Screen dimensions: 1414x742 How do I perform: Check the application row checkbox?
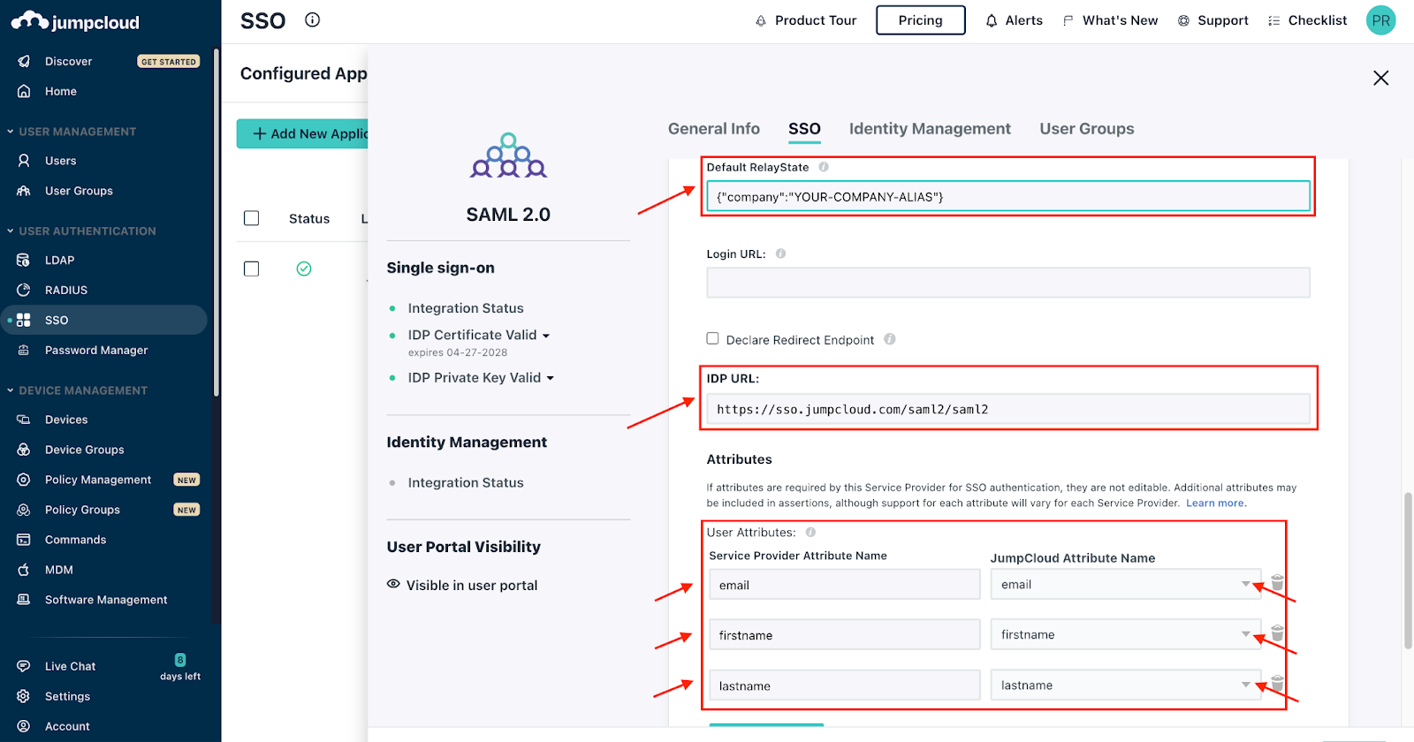click(x=252, y=269)
